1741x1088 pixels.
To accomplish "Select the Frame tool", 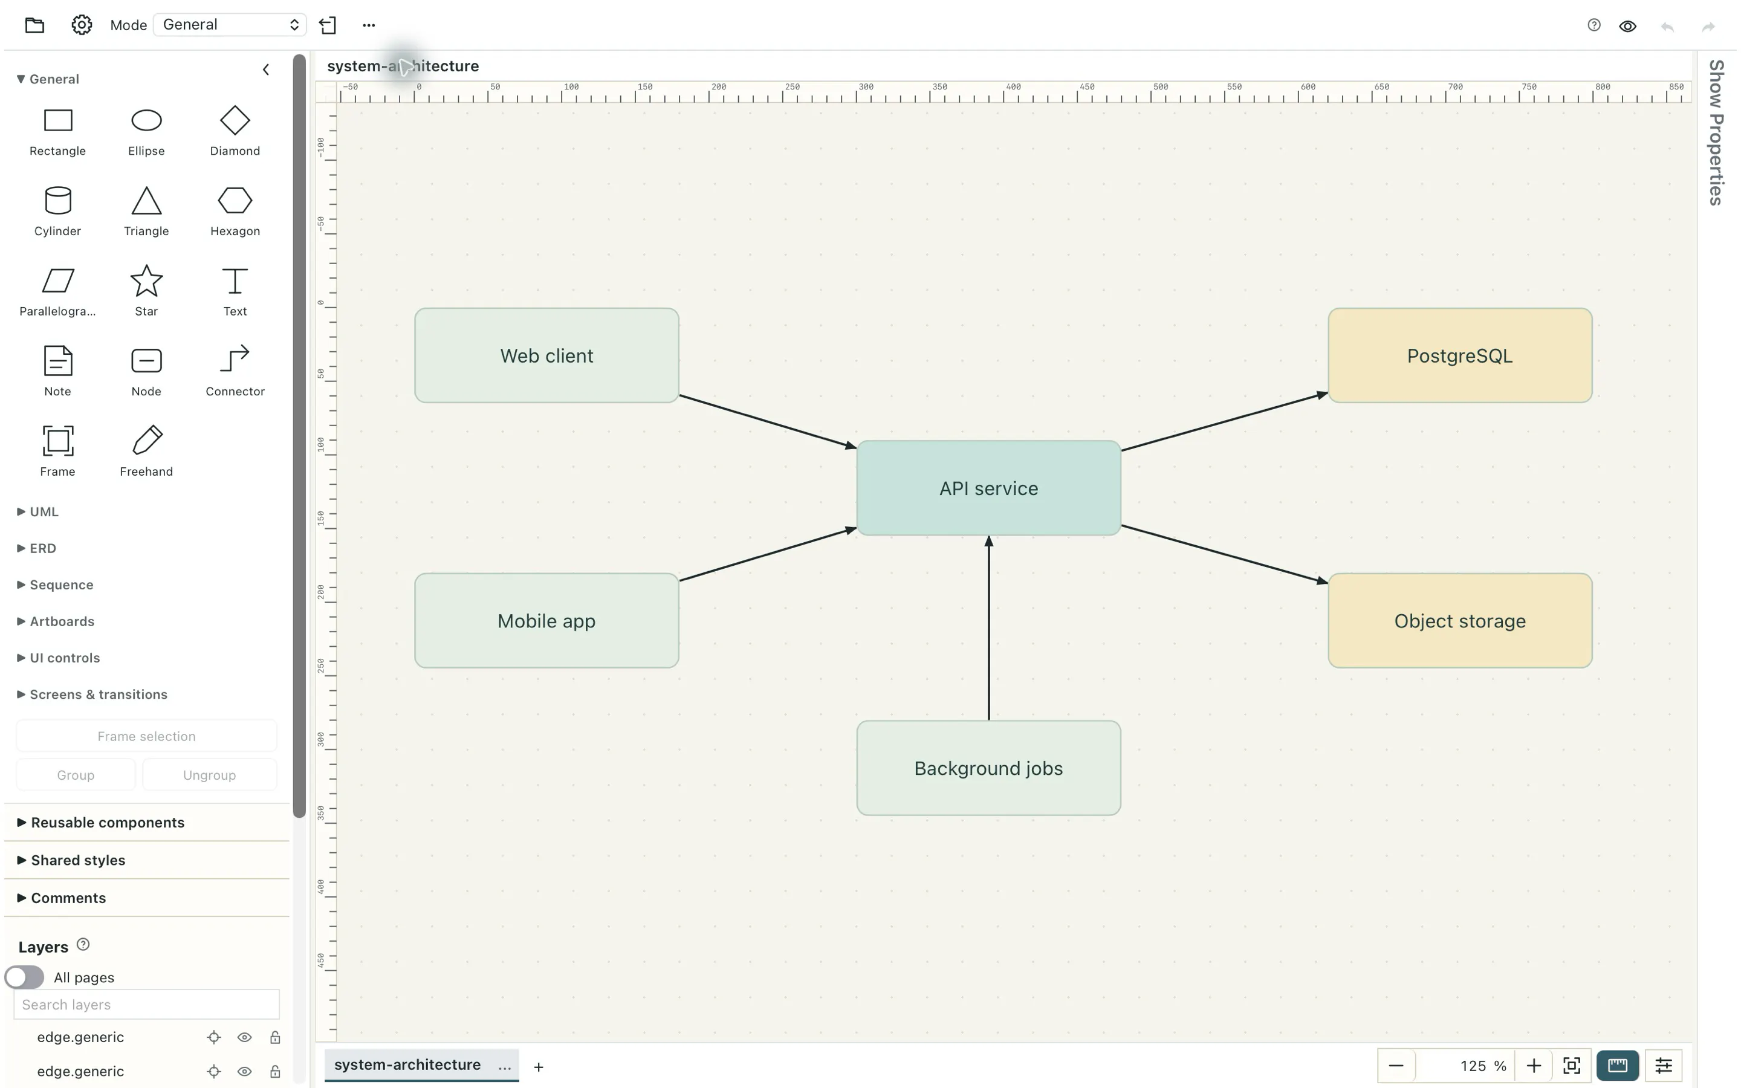I will 57,452.
